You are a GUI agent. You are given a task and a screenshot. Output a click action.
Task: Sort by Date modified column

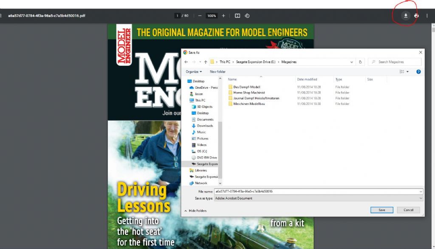point(307,79)
